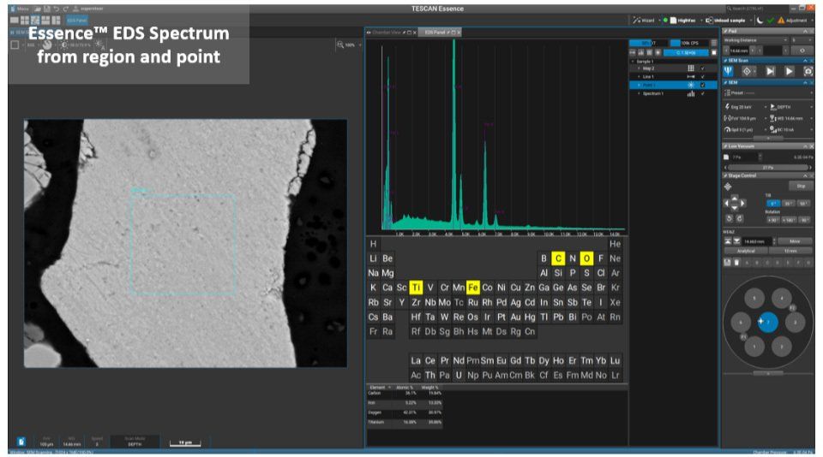Screen dimensions: 823x457
Task: Select the EDS Panel layout button
Action: click(x=77, y=20)
